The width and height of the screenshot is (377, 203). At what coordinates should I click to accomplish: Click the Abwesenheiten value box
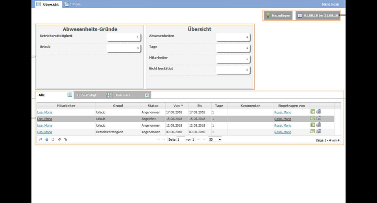(233, 37)
